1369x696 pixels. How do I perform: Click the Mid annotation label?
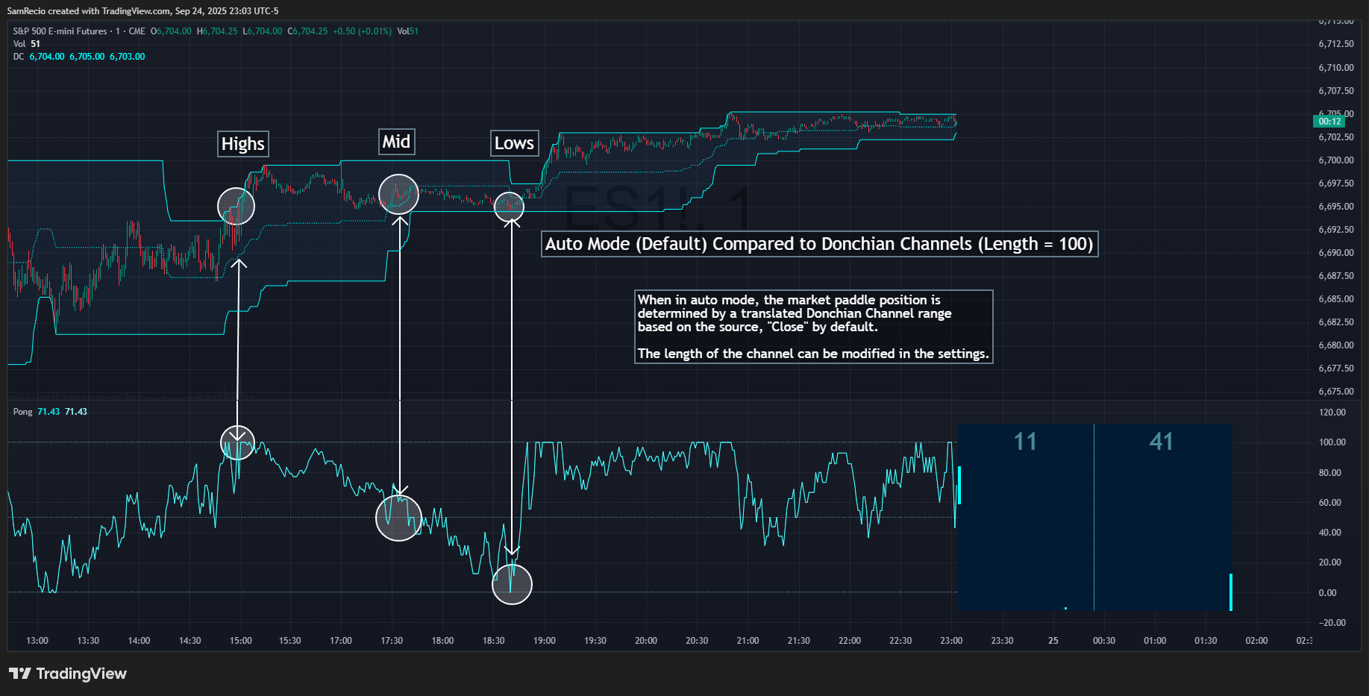(x=396, y=142)
